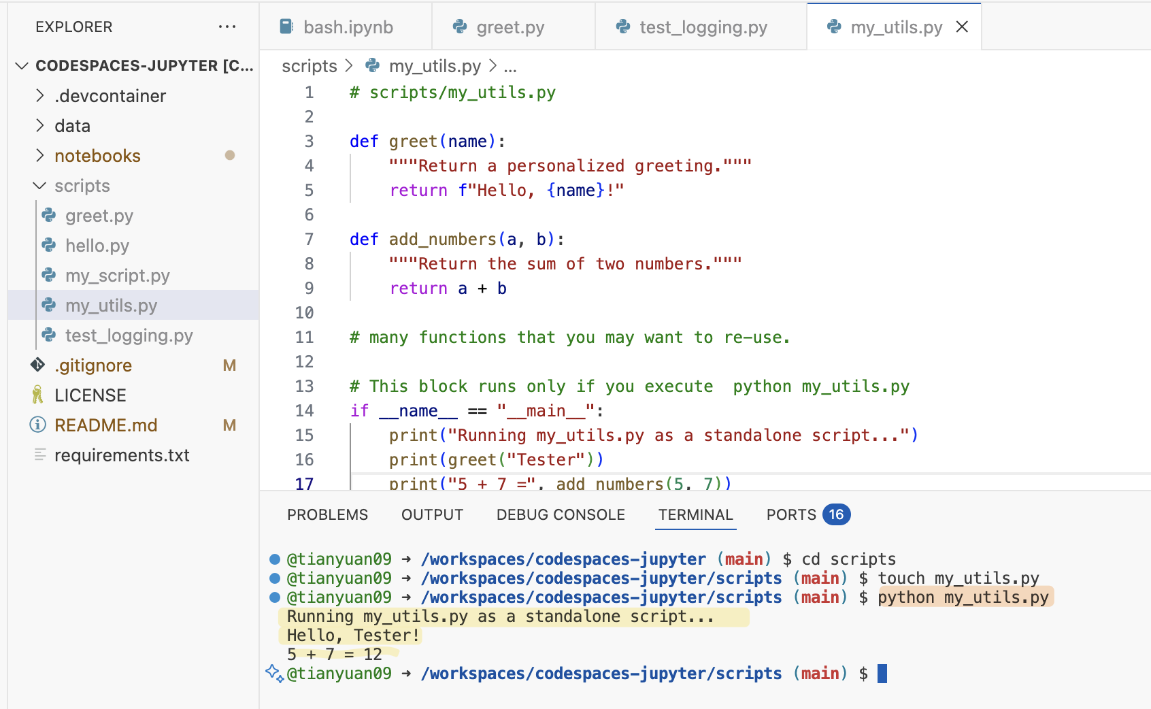Click the git icon next to .gitignore
This screenshot has width=1151, height=709.
pyautogui.click(x=38, y=365)
